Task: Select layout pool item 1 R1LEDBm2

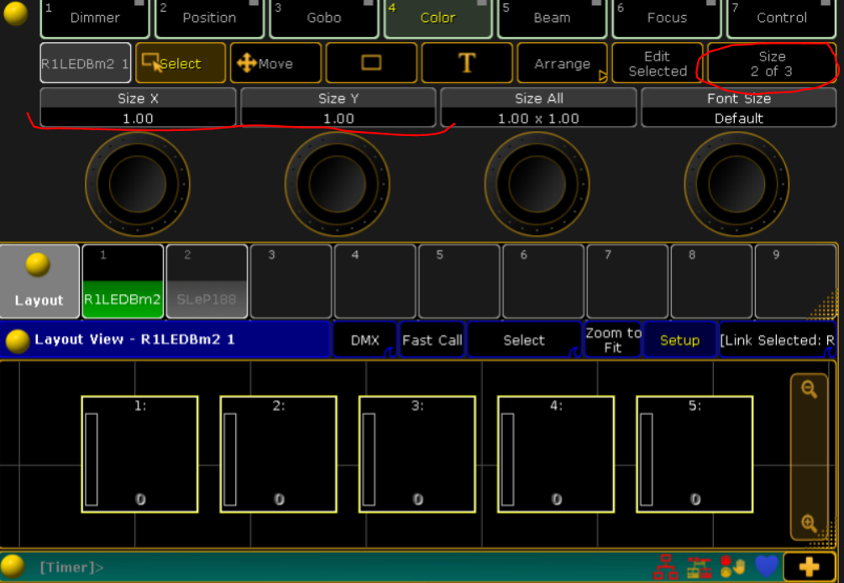Action: (123, 281)
